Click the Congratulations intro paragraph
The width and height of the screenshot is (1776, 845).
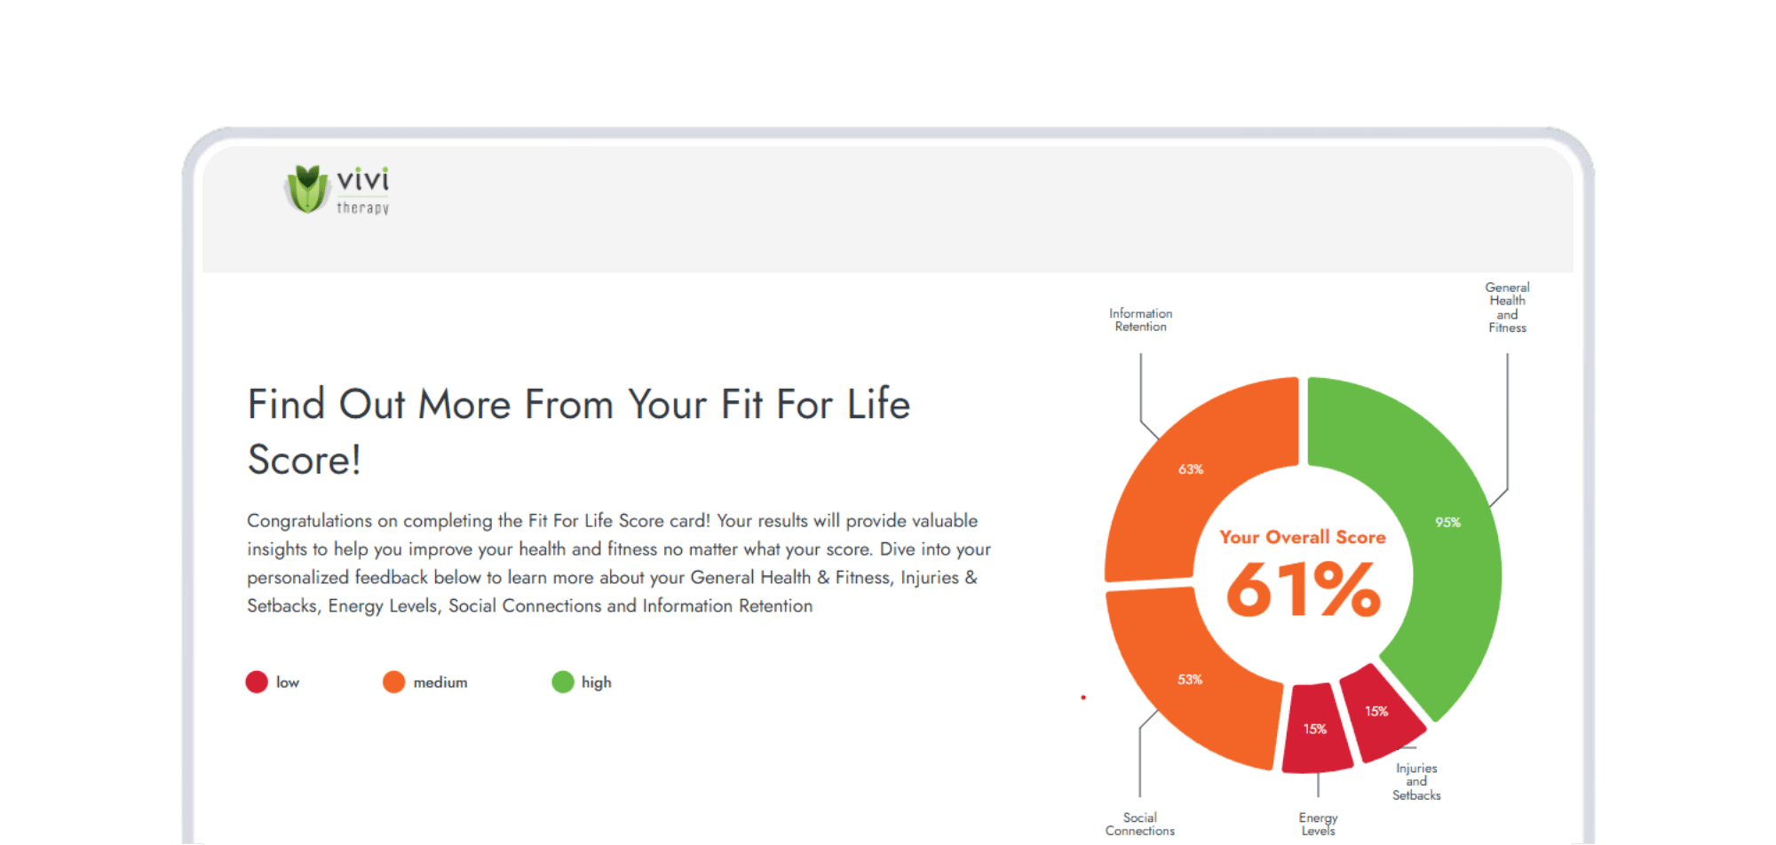coord(619,563)
